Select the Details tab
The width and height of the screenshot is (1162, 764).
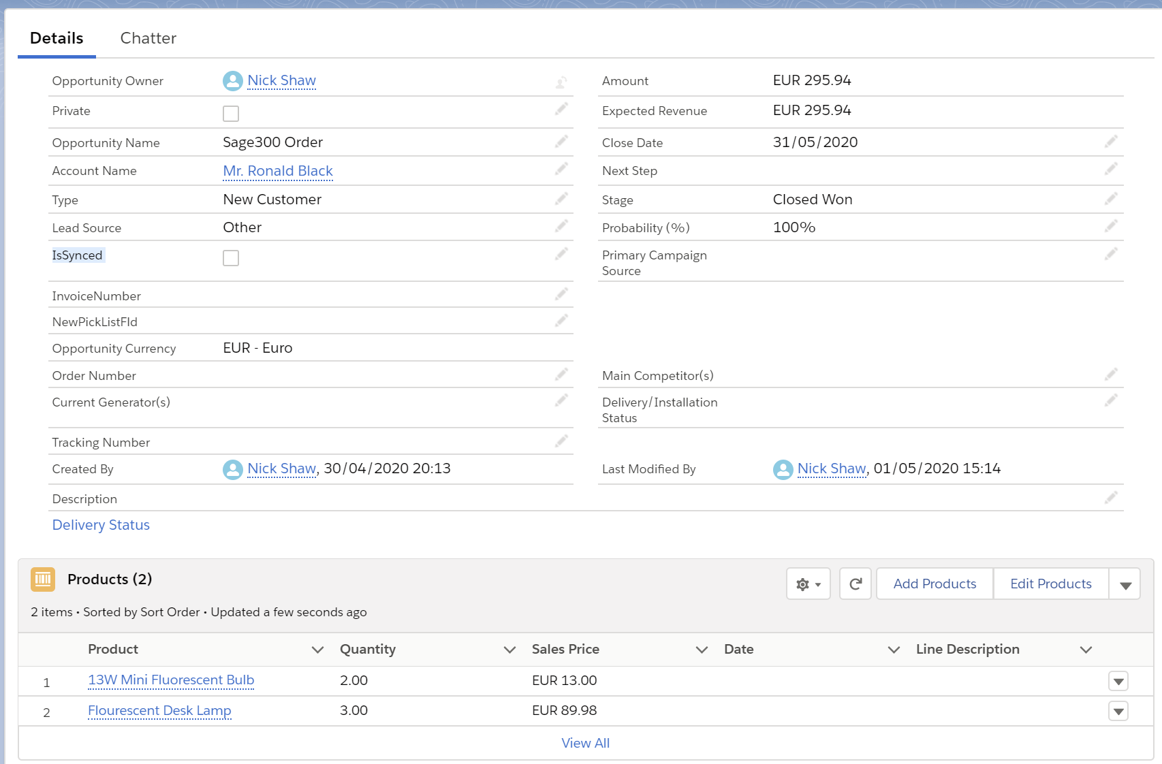tap(57, 38)
